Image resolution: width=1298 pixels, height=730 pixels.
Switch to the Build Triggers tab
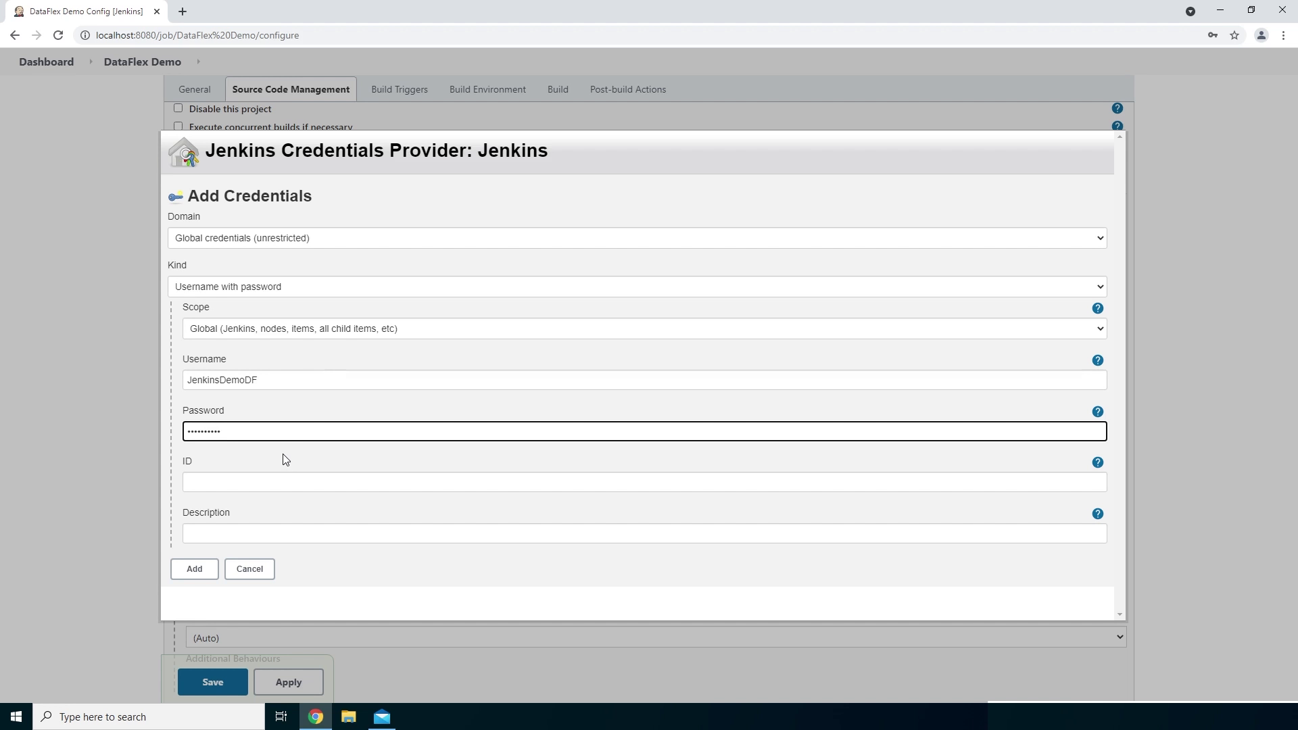[x=399, y=89]
